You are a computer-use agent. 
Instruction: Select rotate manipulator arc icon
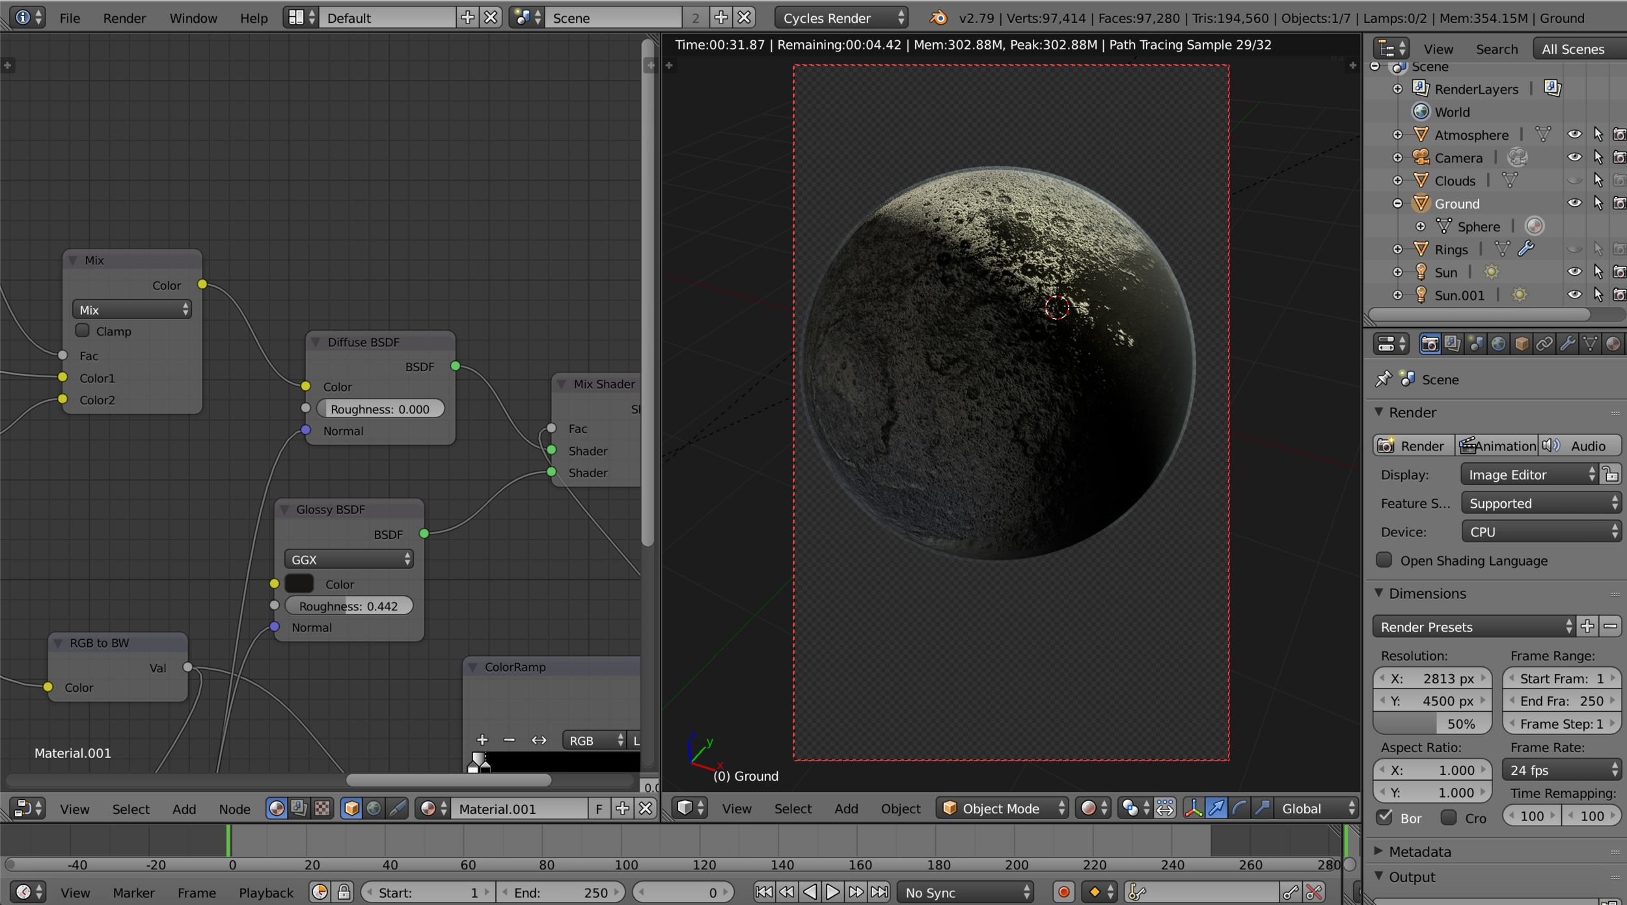(1239, 808)
